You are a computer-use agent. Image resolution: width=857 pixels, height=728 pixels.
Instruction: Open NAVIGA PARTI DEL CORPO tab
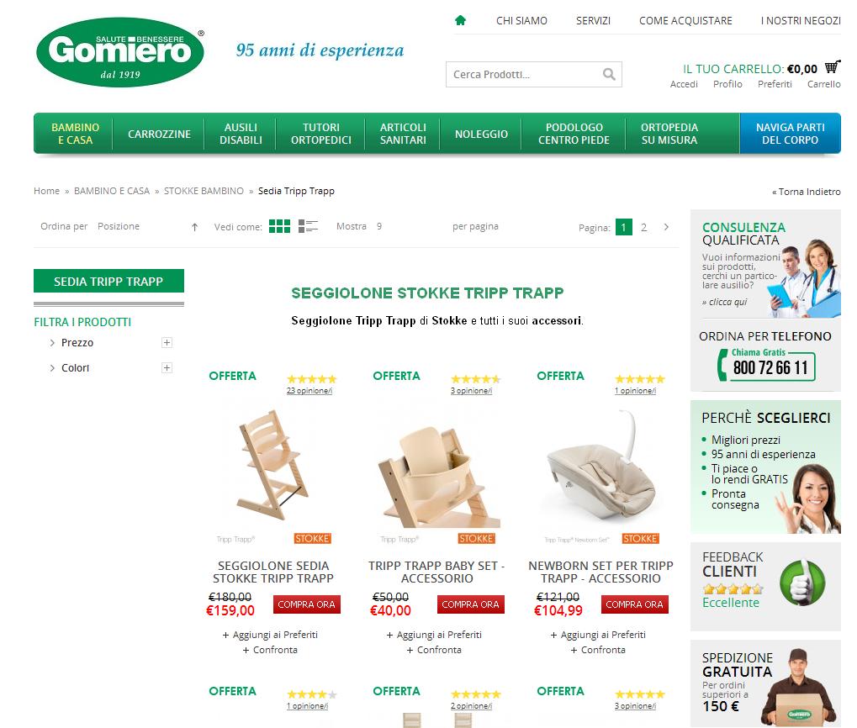point(791,134)
